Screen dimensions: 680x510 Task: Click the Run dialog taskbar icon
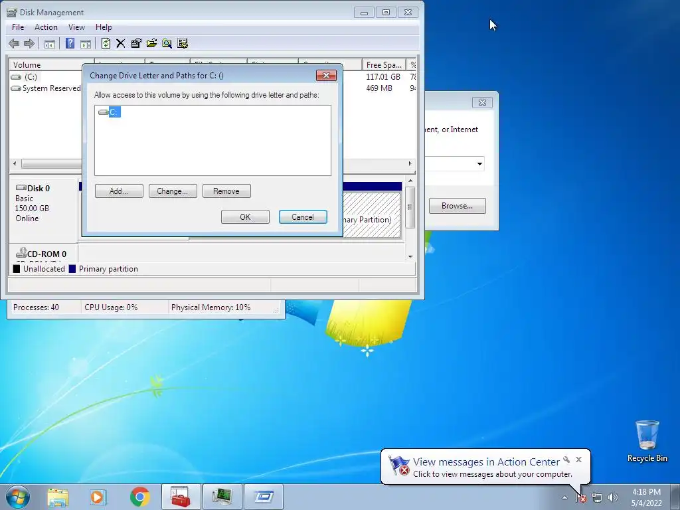pyautogui.click(x=263, y=497)
